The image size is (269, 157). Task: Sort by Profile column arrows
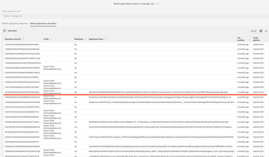pyautogui.click(x=51, y=39)
